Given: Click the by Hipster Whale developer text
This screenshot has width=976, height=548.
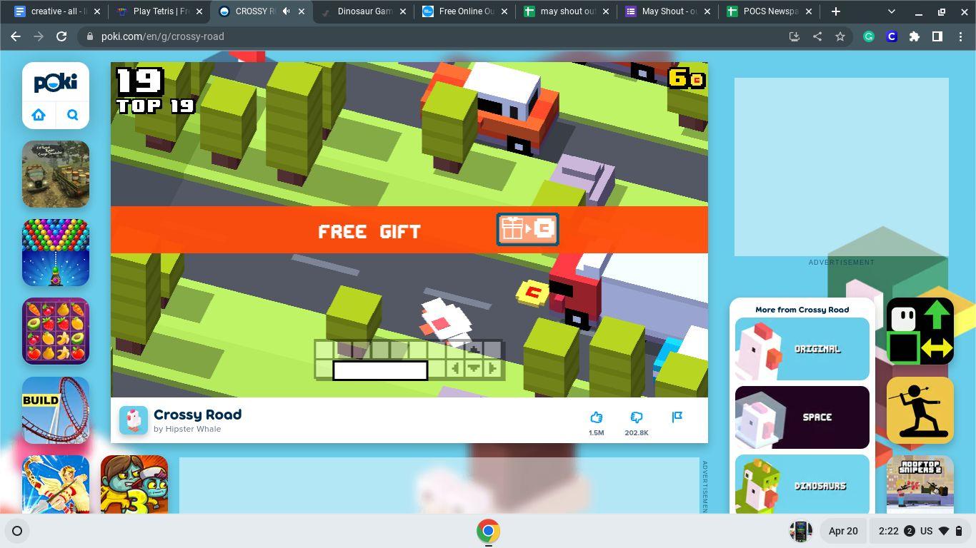Looking at the screenshot, I should (x=187, y=429).
